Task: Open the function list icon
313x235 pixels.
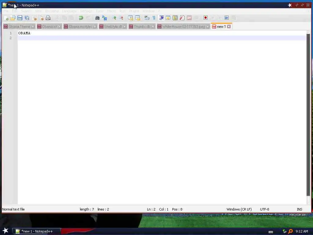Action: (182, 18)
